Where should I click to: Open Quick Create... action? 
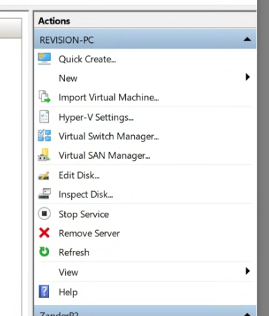coord(87,60)
